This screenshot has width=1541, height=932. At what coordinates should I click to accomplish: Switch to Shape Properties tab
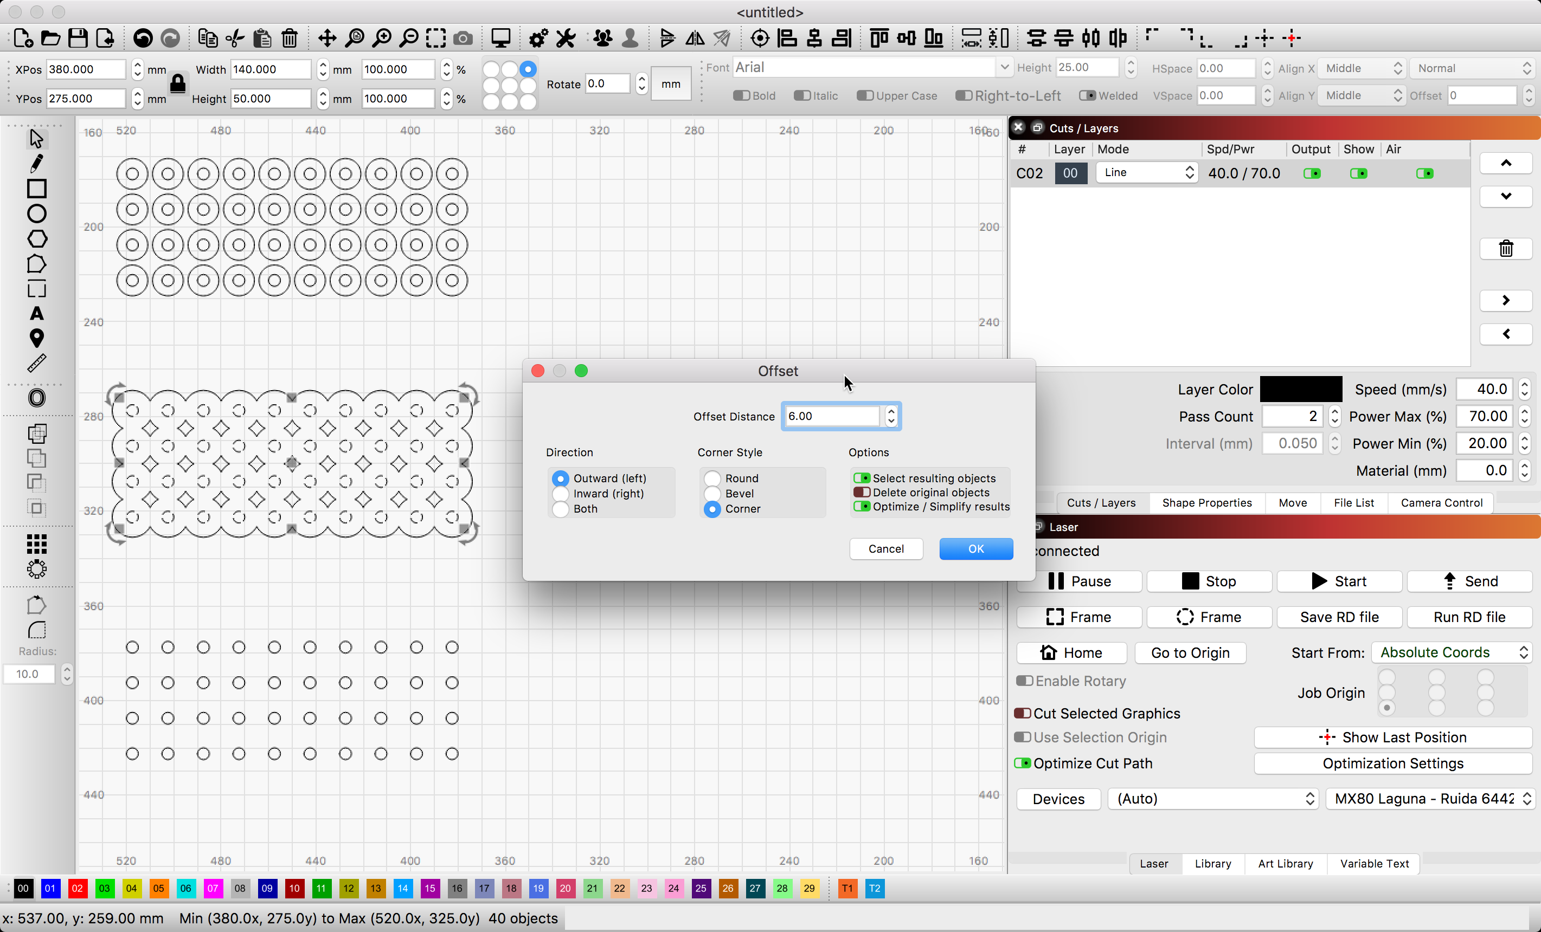pyautogui.click(x=1206, y=502)
